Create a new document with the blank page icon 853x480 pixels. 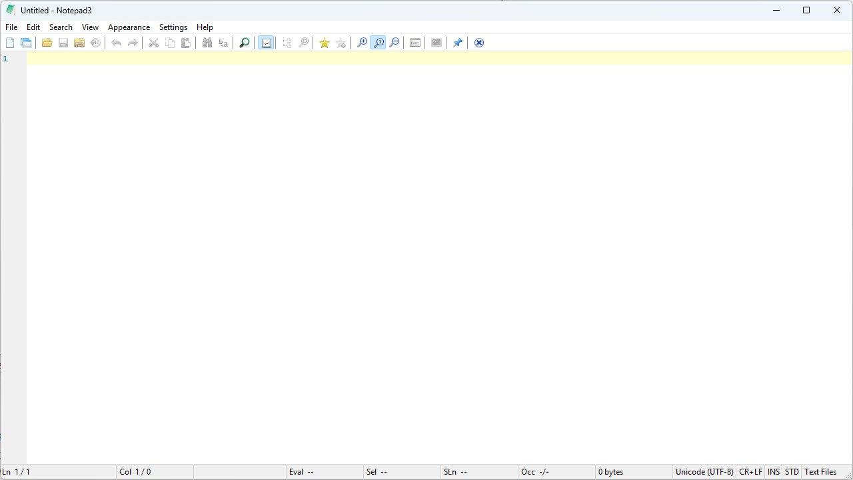(x=10, y=43)
